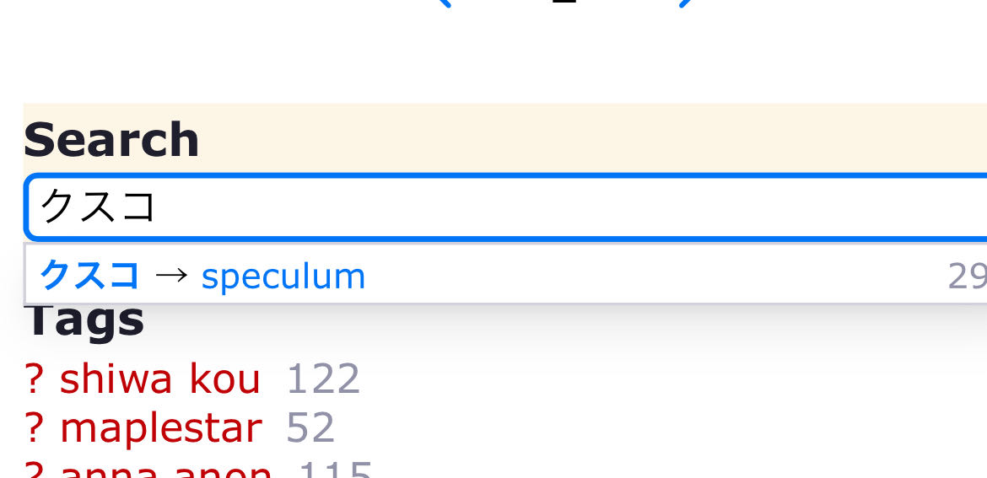Select the クスコ → speculum autocomplete suggestion
This screenshot has width=987, height=478.
(506, 276)
